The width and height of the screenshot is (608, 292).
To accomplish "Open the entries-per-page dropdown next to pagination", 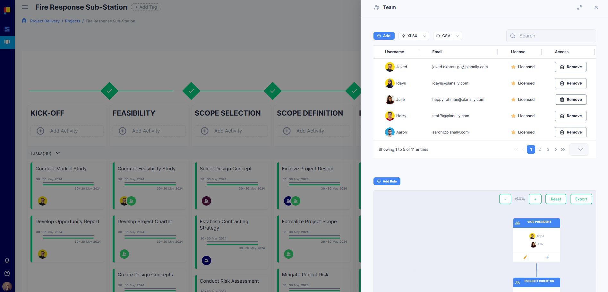I will [579, 149].
